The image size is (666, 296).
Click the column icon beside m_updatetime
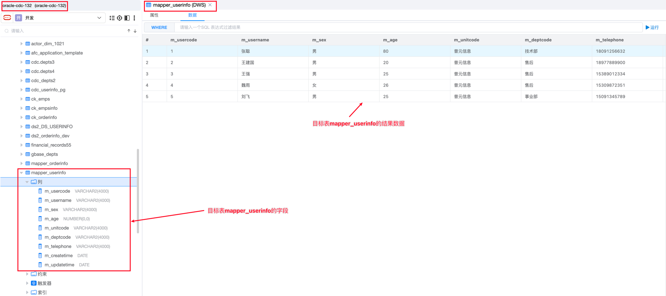[x=40, y=265]
